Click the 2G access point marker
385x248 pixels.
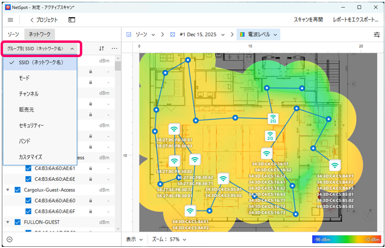273,119
